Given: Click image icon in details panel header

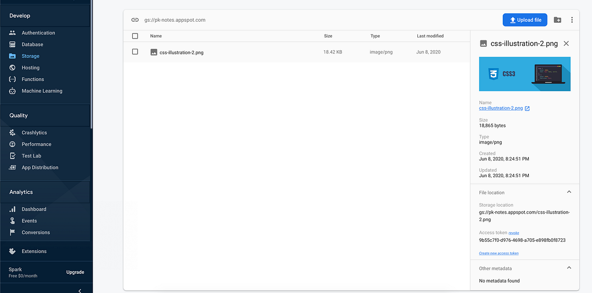Looking at the screenshot, I should (483, 43).
